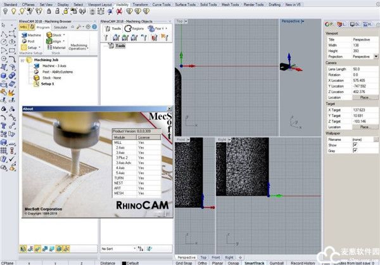Image resolution: width=380 pixels, height=265 pixels.
Task: Click the Material icon in Stock group
Action: click(49, 48)
